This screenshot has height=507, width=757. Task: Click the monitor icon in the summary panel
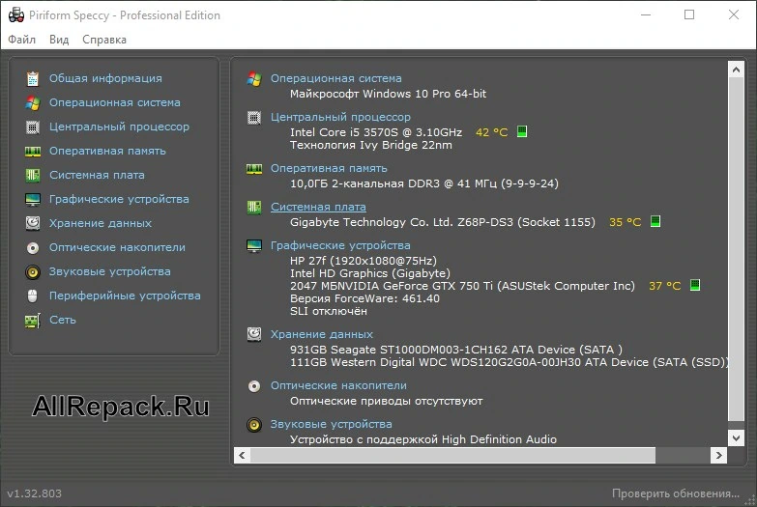(254, 245)
